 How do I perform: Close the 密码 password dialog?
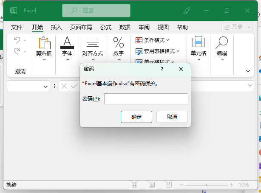click(181, 69)
